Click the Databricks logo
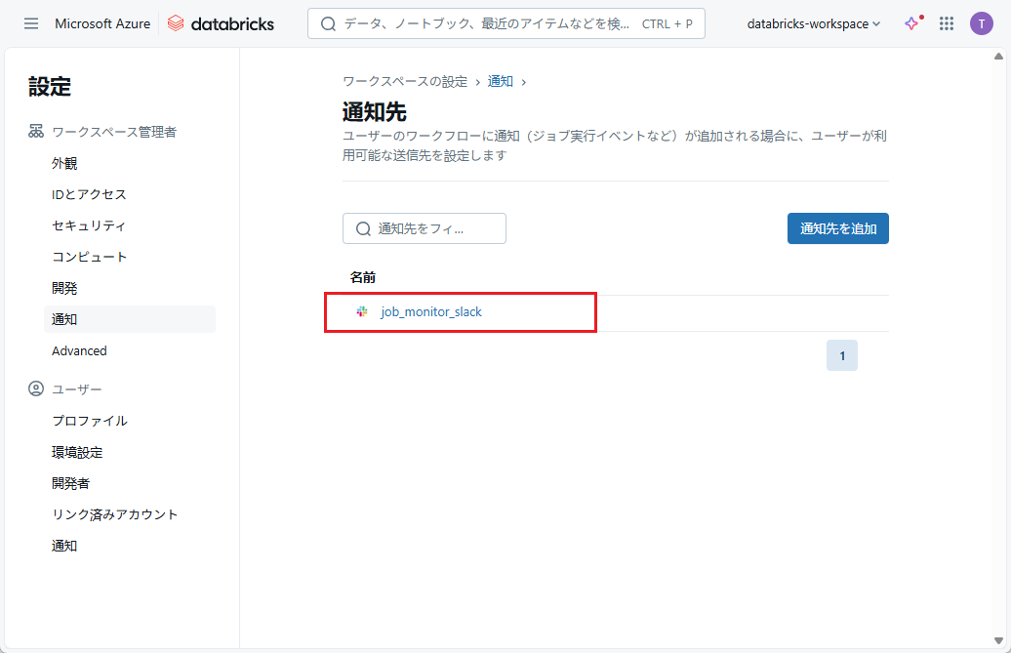Screen dimensions: 1011x653 pos(221,23)
